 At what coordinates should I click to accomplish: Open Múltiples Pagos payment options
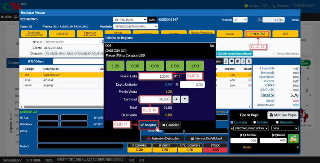click(283, 115)
